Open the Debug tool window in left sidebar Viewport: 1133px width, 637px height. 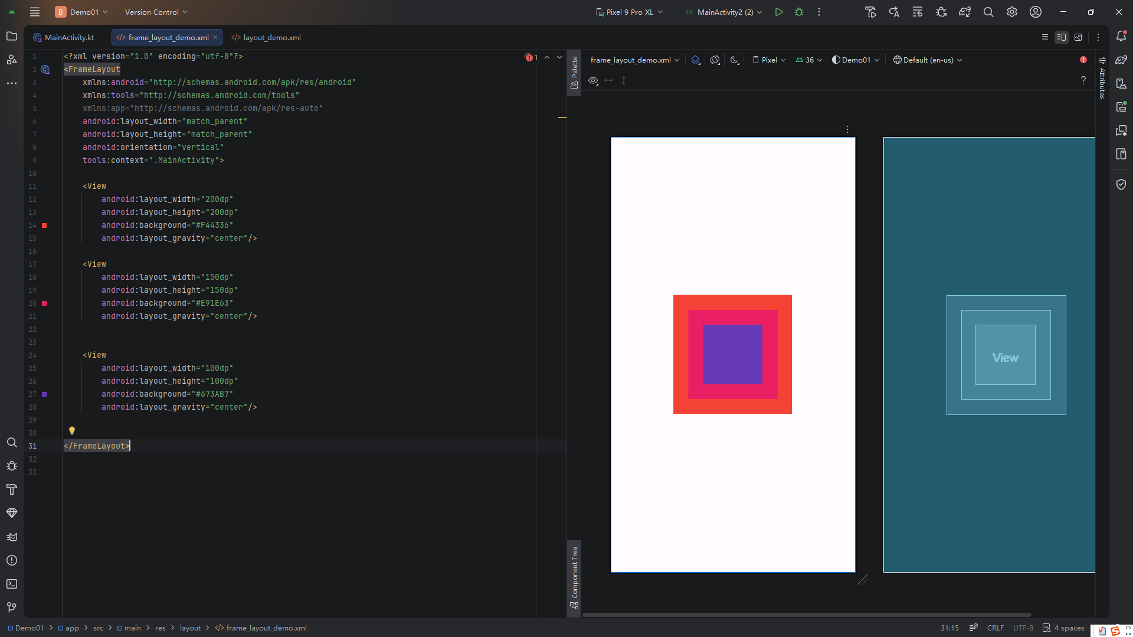pos(12,466)
